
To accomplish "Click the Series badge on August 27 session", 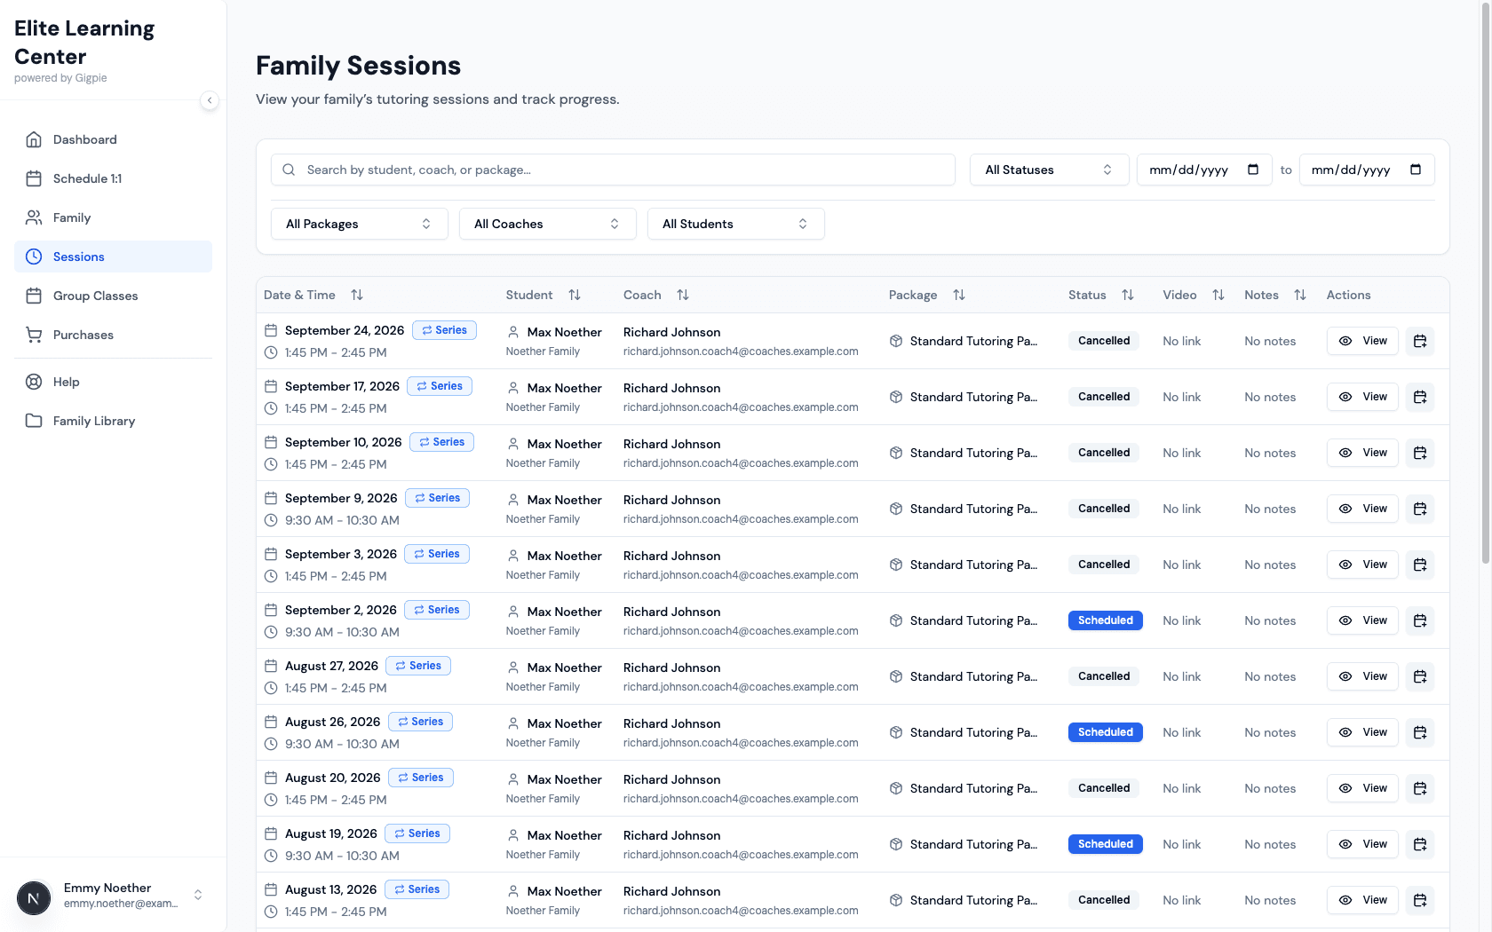I will click(x=418, y=665).
